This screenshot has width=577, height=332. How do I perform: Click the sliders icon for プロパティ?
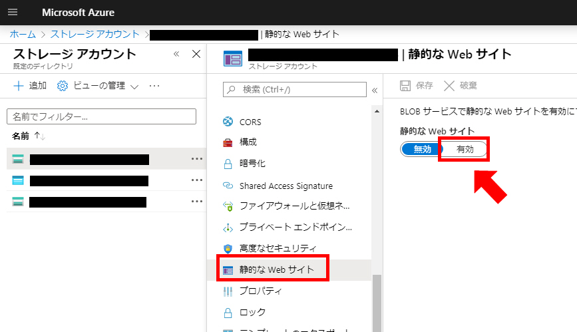(x=228, y=292)
